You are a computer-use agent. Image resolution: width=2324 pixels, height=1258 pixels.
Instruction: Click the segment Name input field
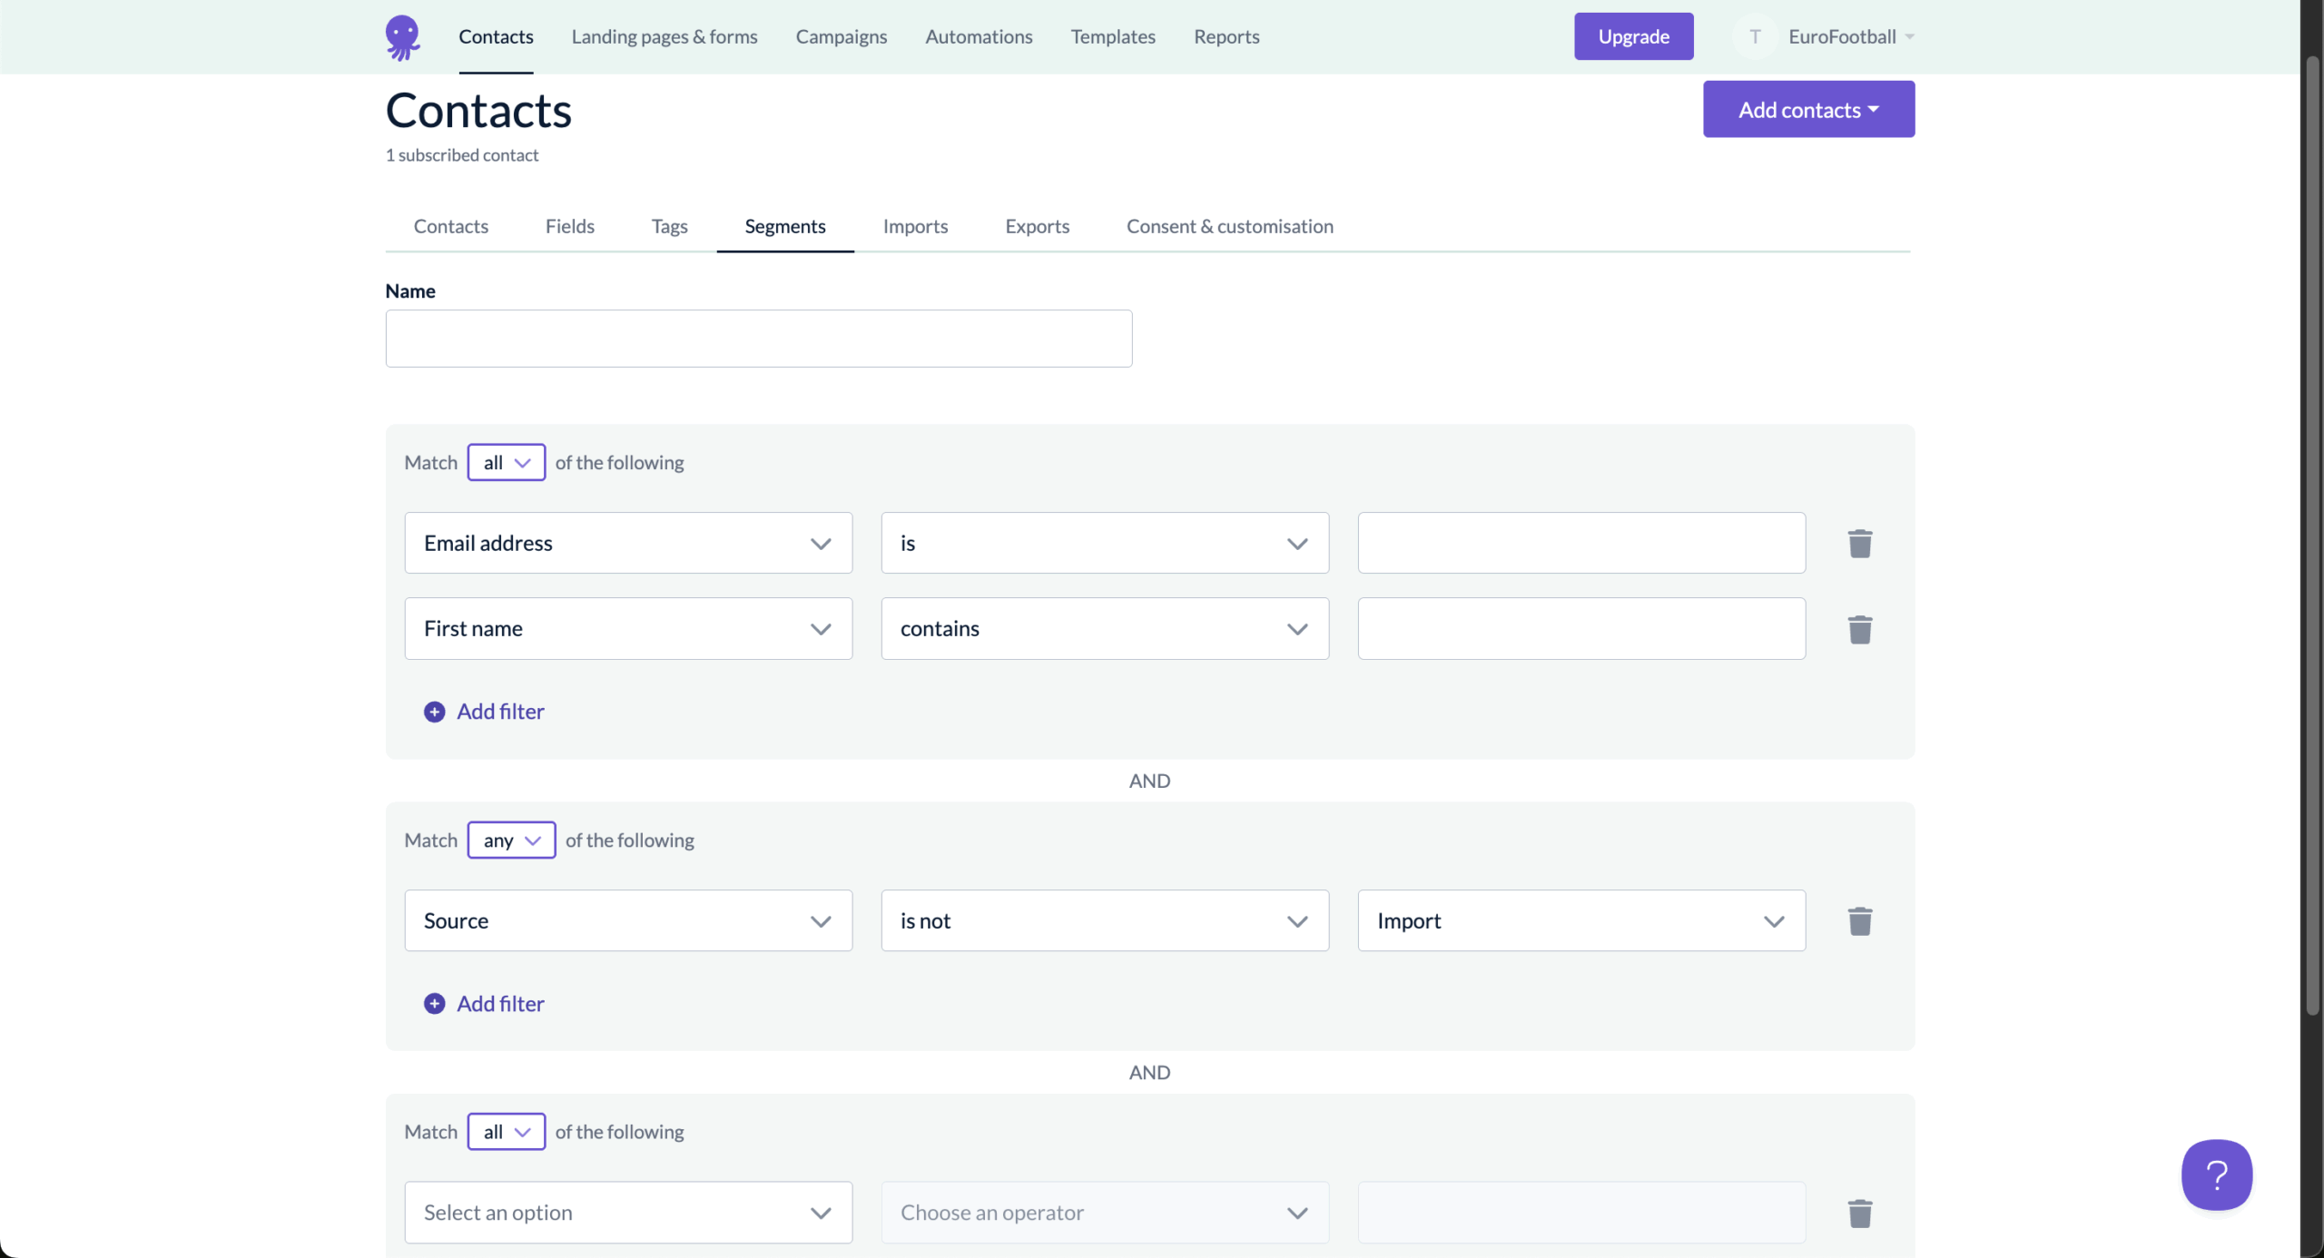coord(759,339)
